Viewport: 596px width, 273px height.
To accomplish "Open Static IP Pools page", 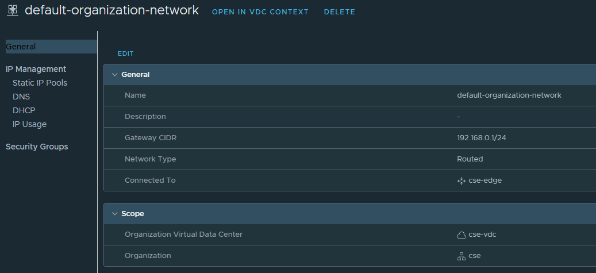I will [40, 83].
